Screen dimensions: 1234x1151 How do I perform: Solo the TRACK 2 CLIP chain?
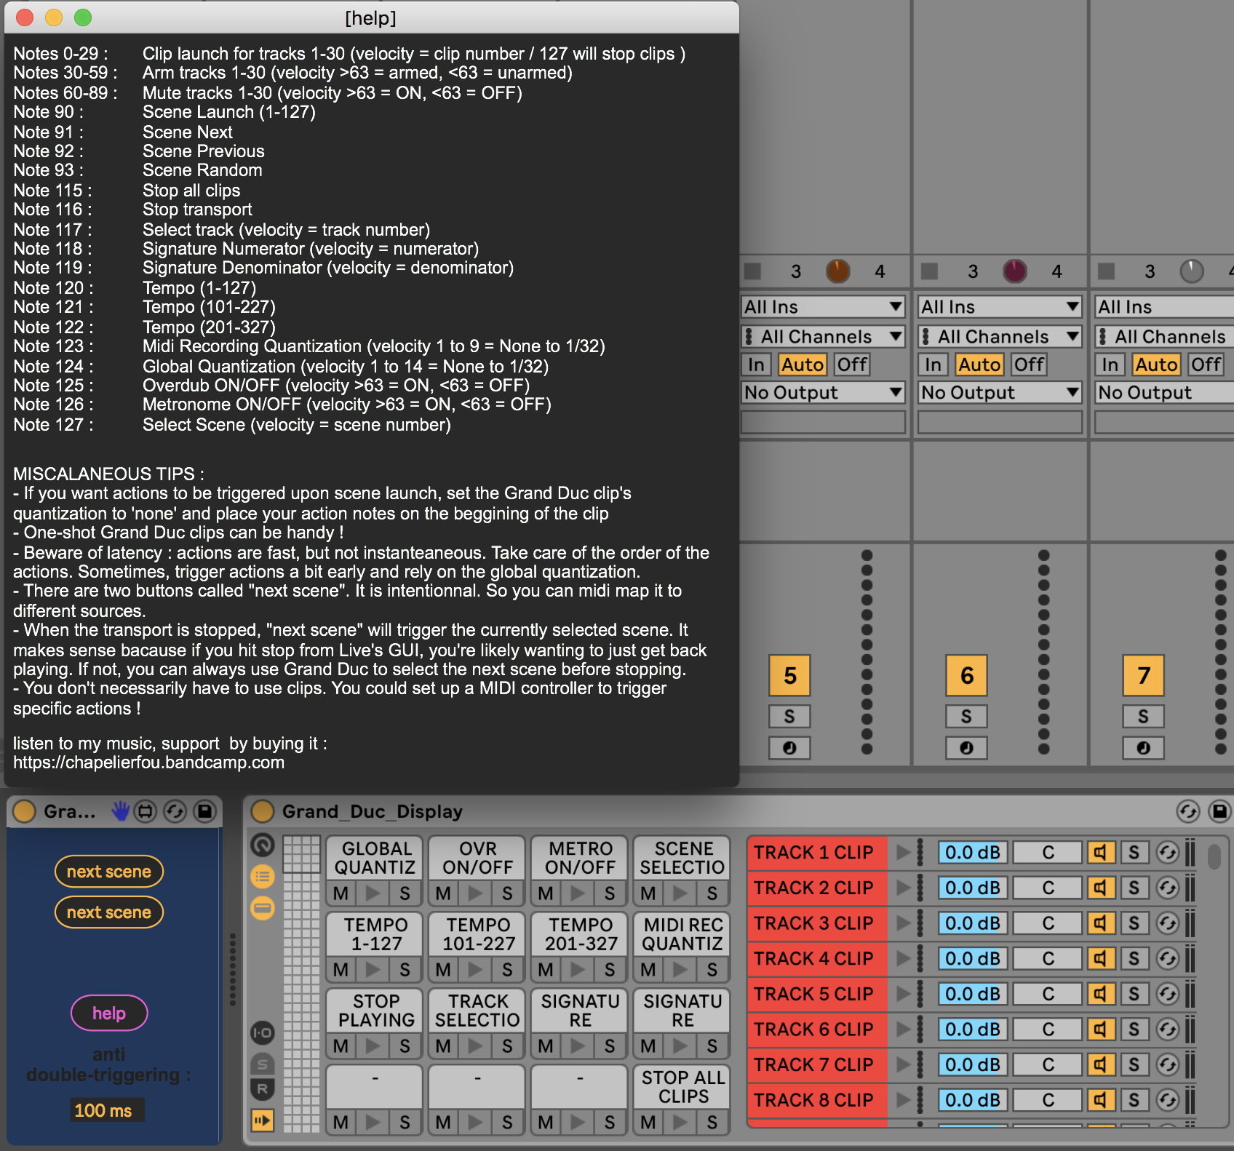1134,888
